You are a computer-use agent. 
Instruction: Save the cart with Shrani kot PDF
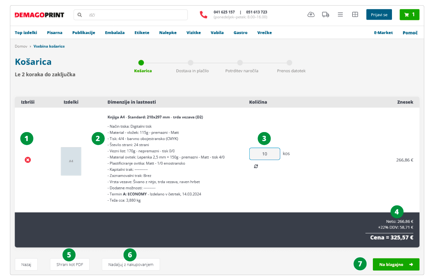[69, 264]
